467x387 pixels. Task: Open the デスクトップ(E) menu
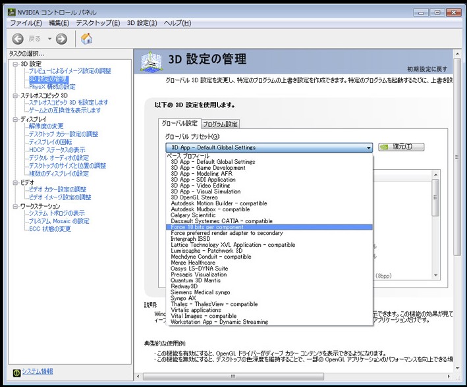point(98,23)
